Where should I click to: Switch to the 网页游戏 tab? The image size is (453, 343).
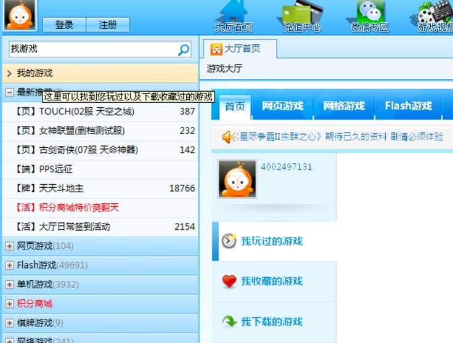point(282,106)
